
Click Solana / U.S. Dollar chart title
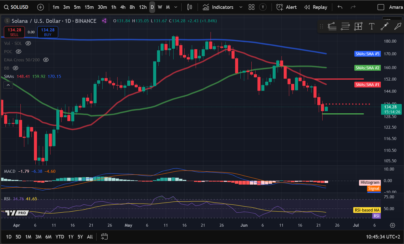pyautogui.click(x=36, y=21)
